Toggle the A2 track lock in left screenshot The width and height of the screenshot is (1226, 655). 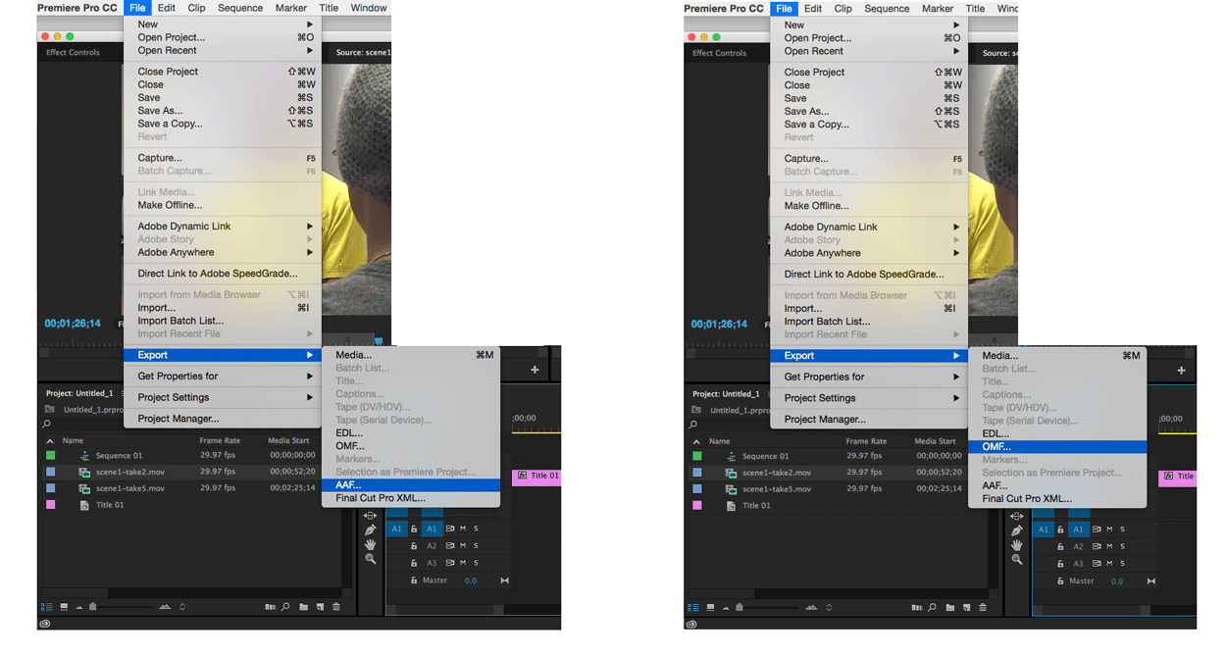(414, 546)
